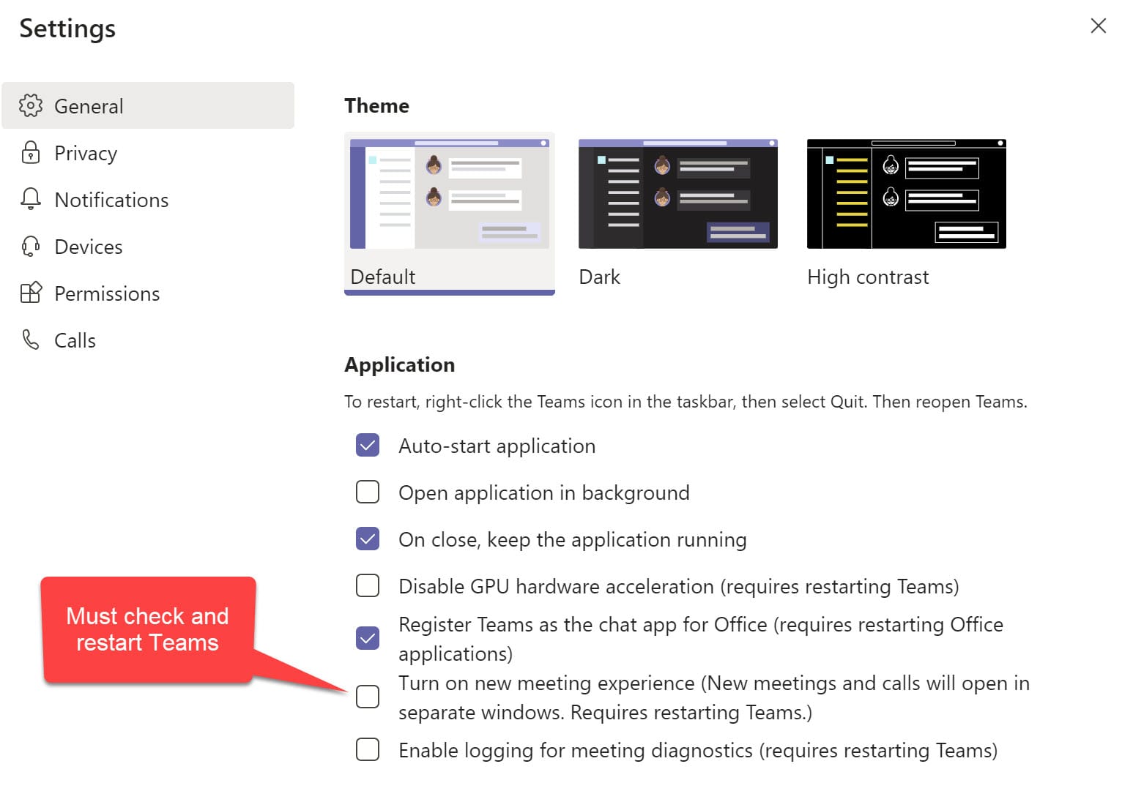Click the Devices headset icon
This screenshot has height=802, width=1122.
pos(31,247)
